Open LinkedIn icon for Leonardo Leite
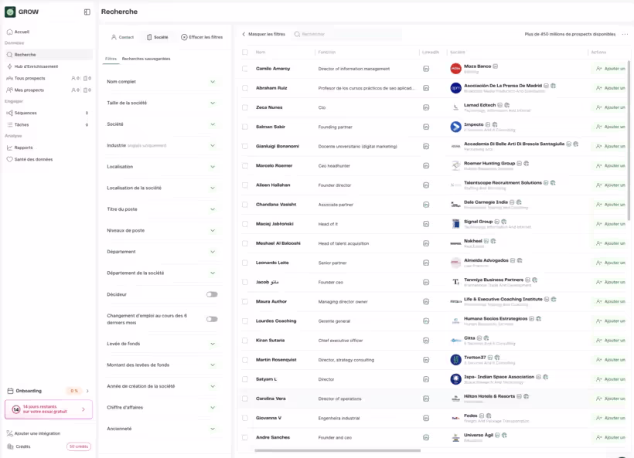This screenshot has height=458, width=634. [426, 263]
